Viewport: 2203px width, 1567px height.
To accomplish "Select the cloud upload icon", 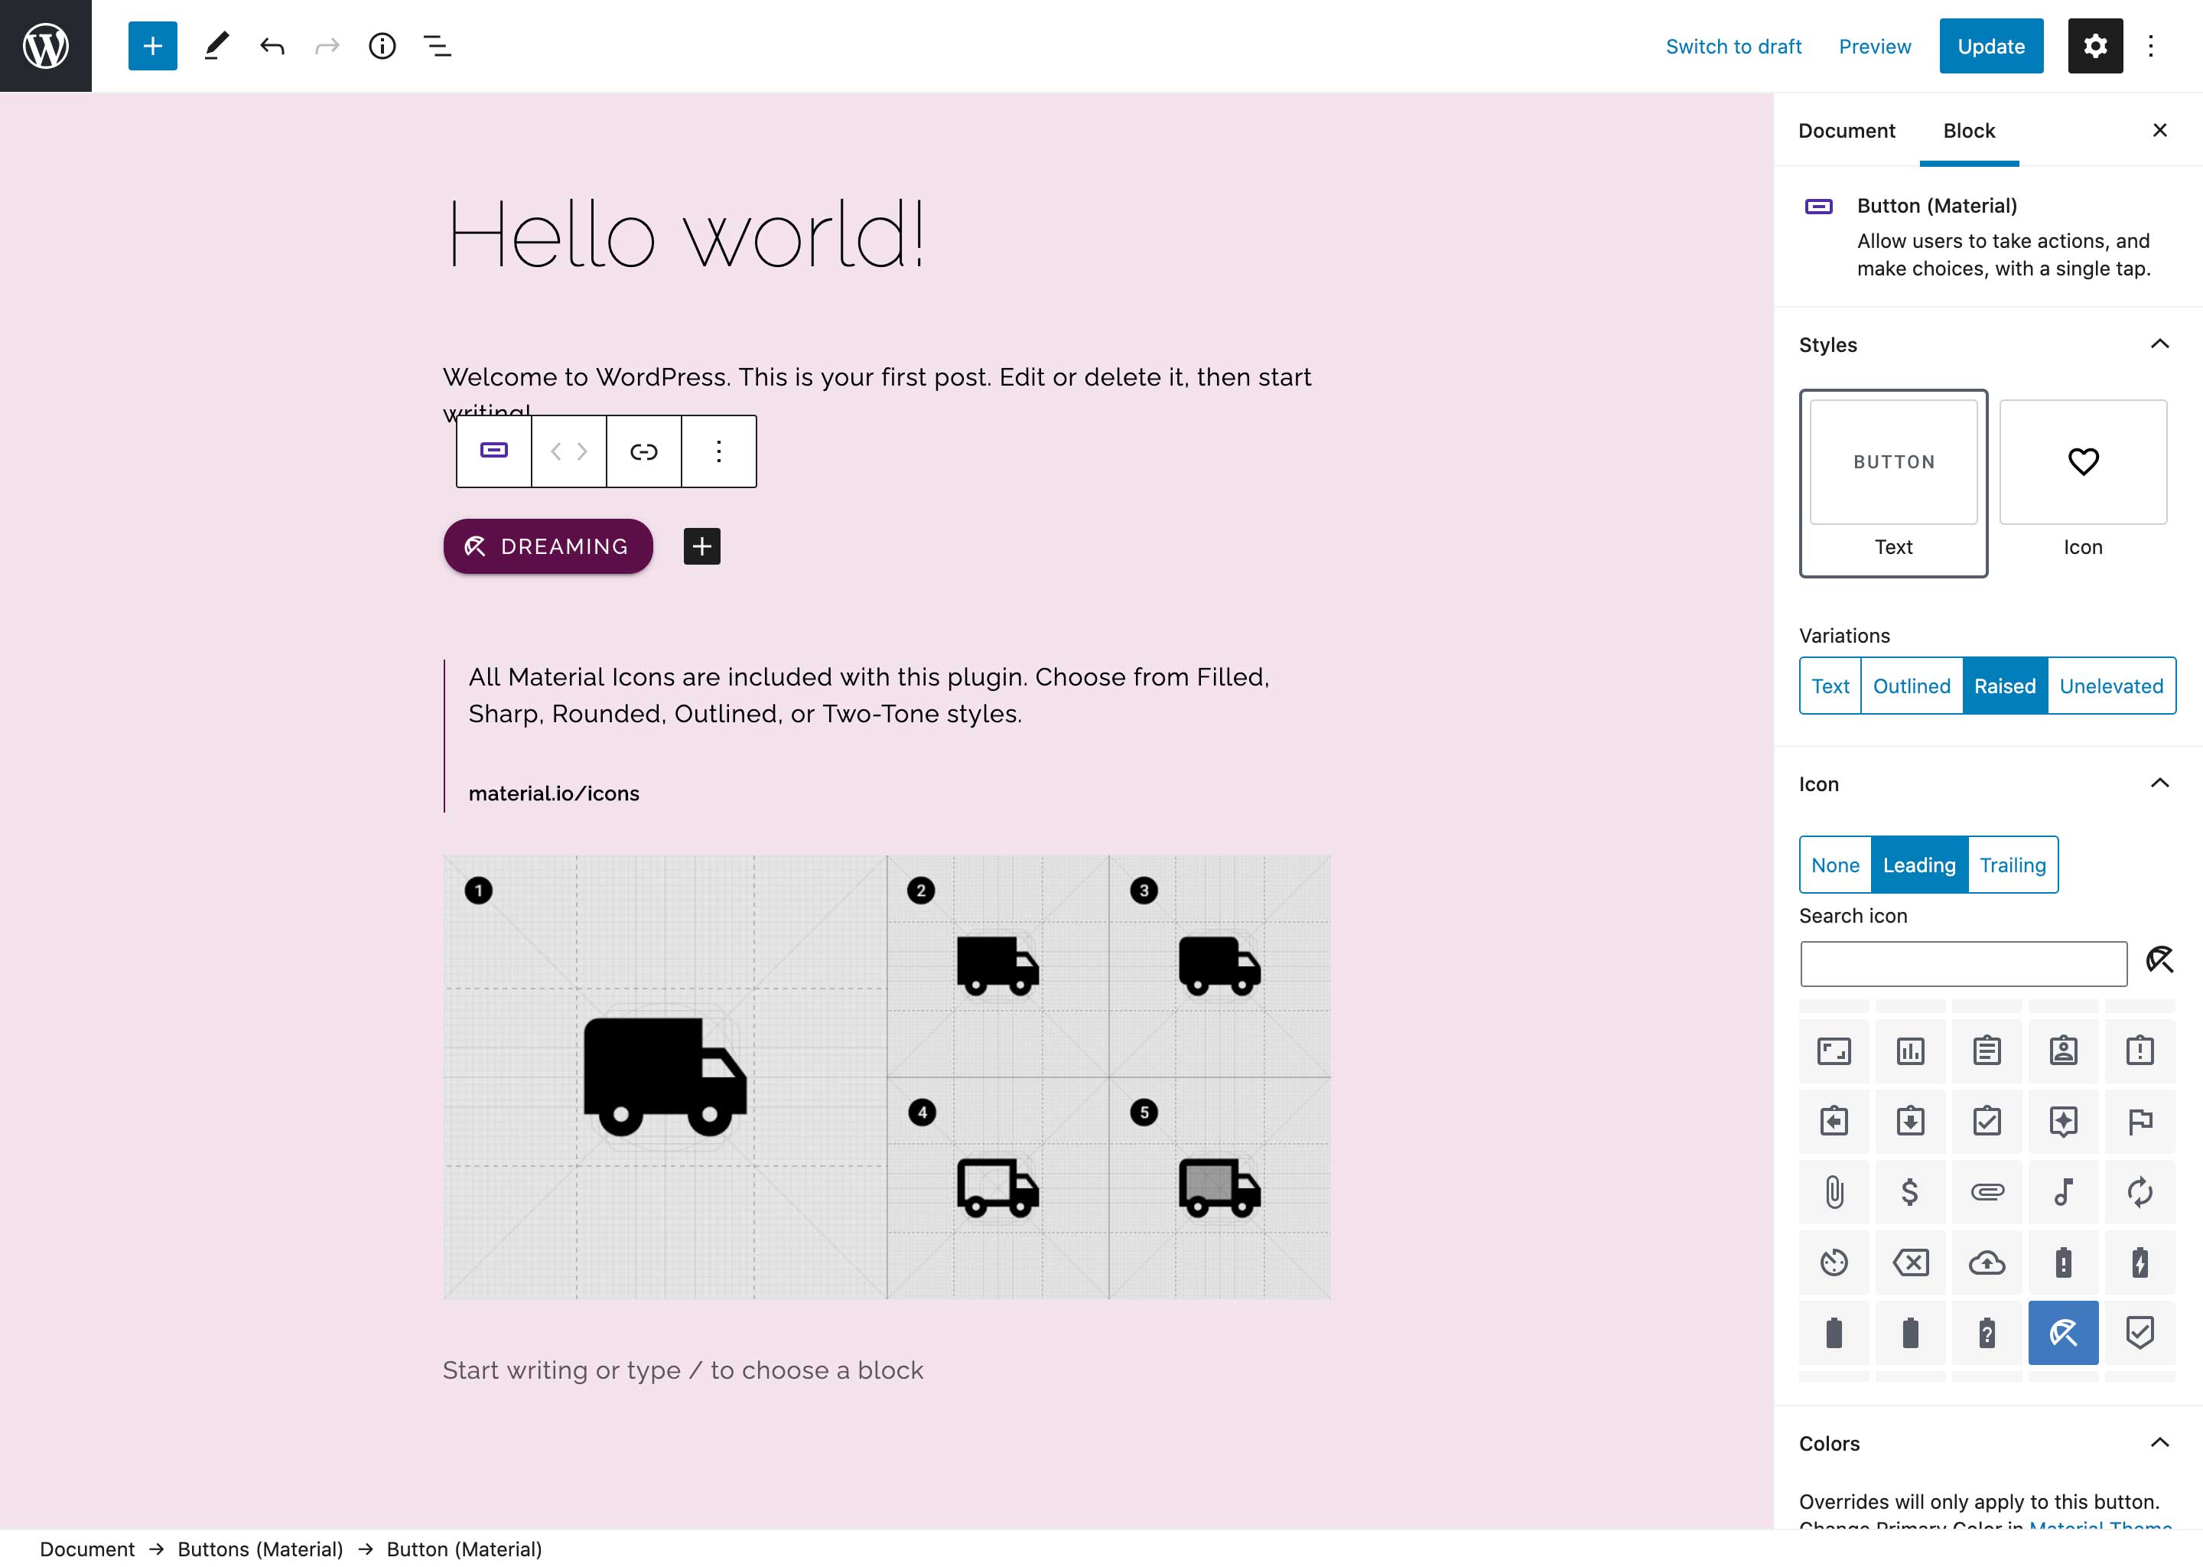I will tap(1987, 1262).
